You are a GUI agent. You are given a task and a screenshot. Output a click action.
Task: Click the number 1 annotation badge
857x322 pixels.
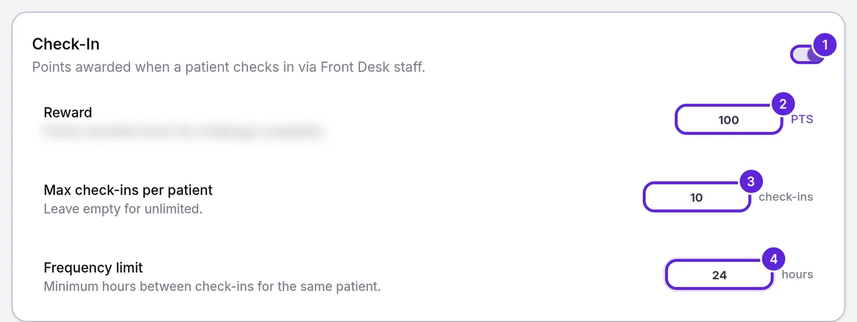point(825,45)
